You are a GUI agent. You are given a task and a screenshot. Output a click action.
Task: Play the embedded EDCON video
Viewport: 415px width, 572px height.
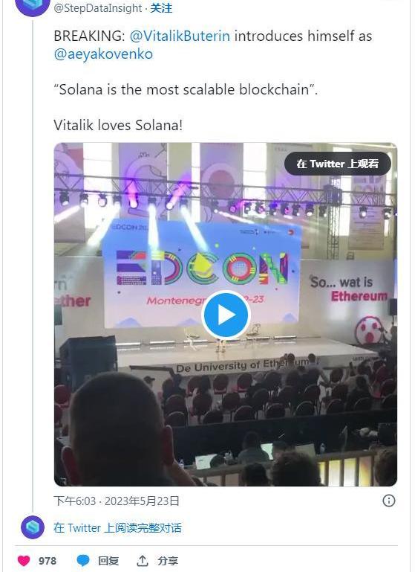[226, 315]
